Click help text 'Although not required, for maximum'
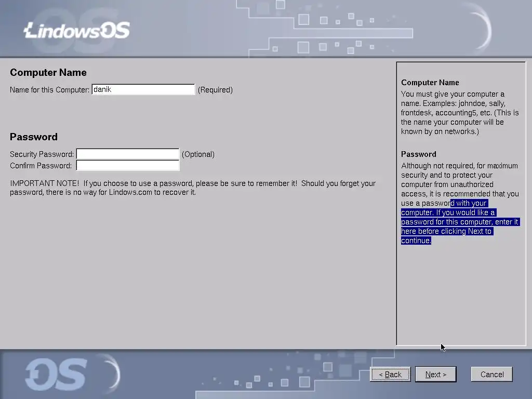Image resolution: width=532 pixels, height=399 pixels. point(459,166)
